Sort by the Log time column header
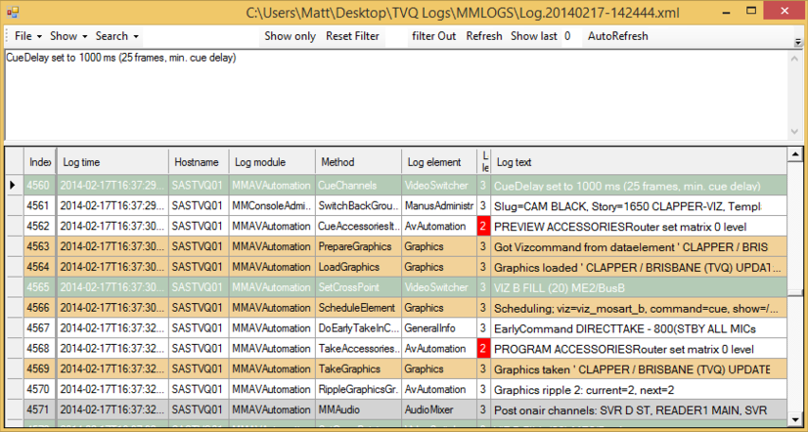The height and width of the screenshot is (432, 808). point(111,161)
